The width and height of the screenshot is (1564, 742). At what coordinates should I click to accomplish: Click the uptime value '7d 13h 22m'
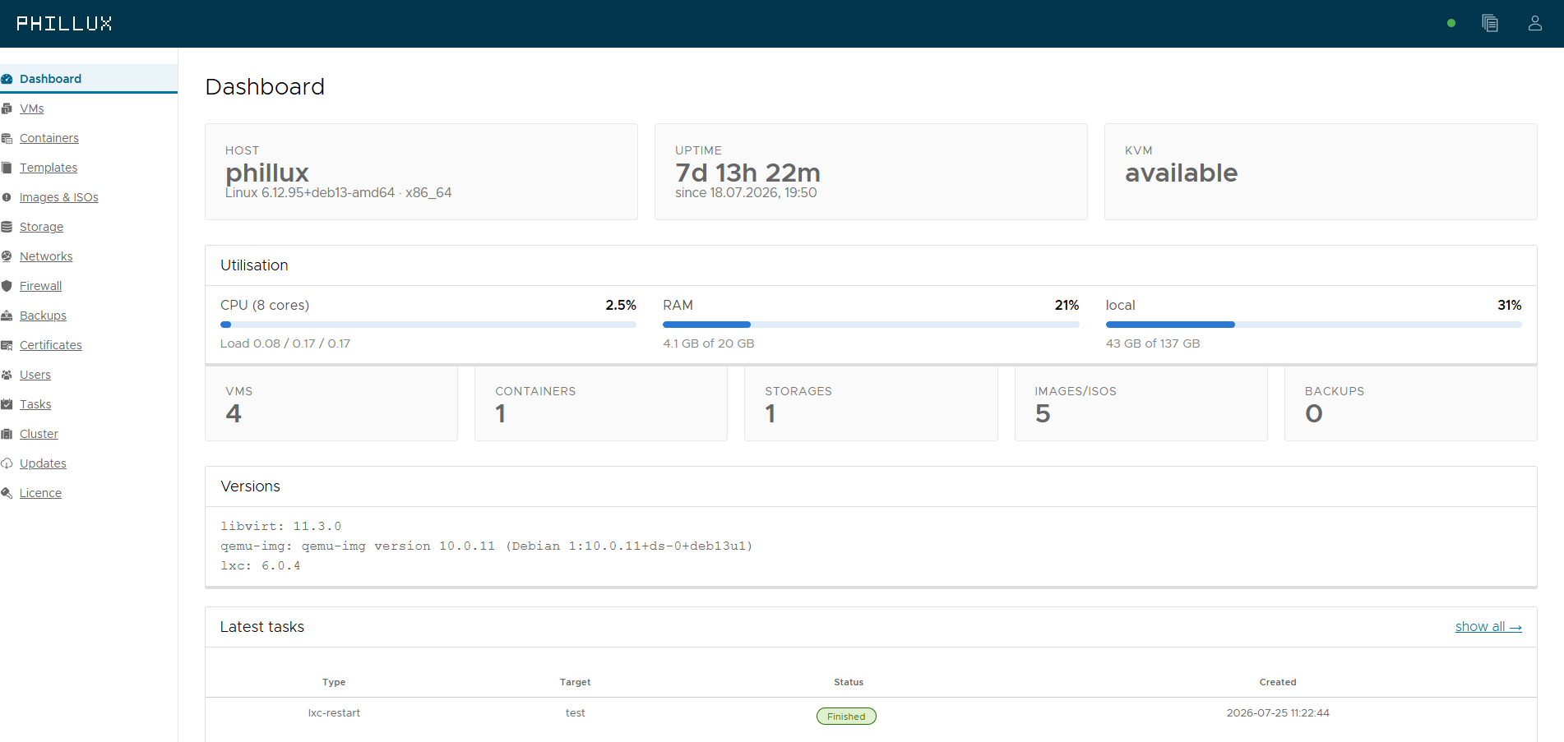(x=747, y=173)
